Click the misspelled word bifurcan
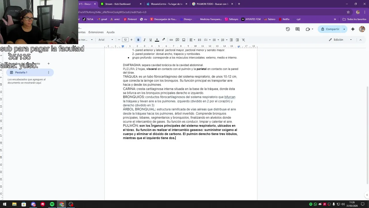 click(x=230, y=97)
